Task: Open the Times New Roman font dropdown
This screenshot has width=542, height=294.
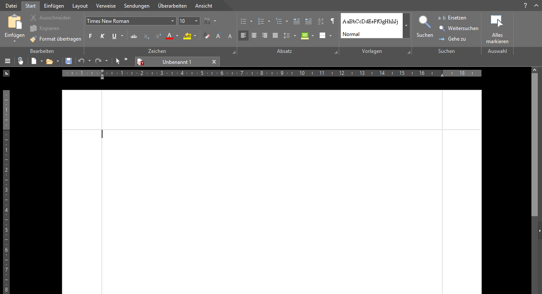Action: pos(173,21)
